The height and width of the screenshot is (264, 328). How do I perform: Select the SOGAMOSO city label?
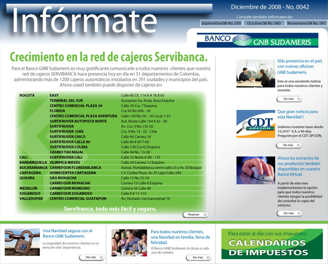30,194
